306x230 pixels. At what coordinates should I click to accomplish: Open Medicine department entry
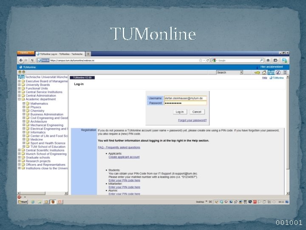tap(37, 139)
